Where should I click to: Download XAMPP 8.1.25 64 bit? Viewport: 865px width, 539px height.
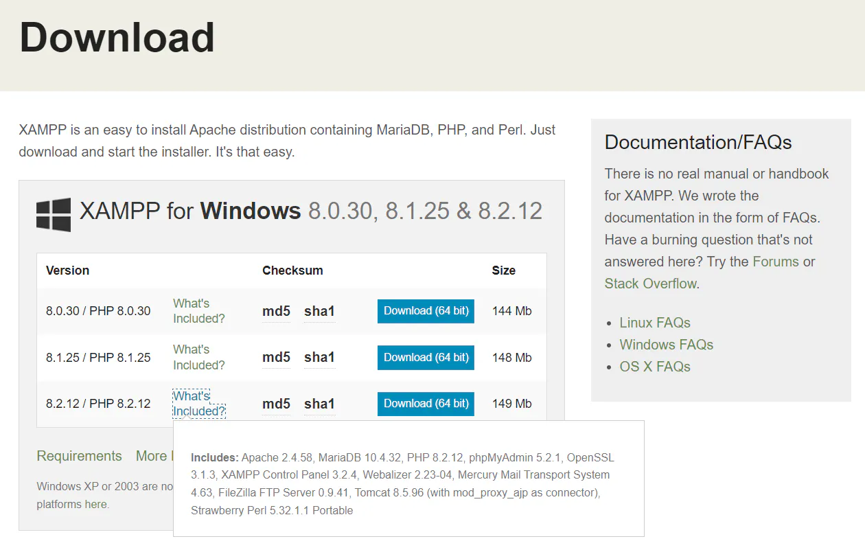click(x=426, y=357)
